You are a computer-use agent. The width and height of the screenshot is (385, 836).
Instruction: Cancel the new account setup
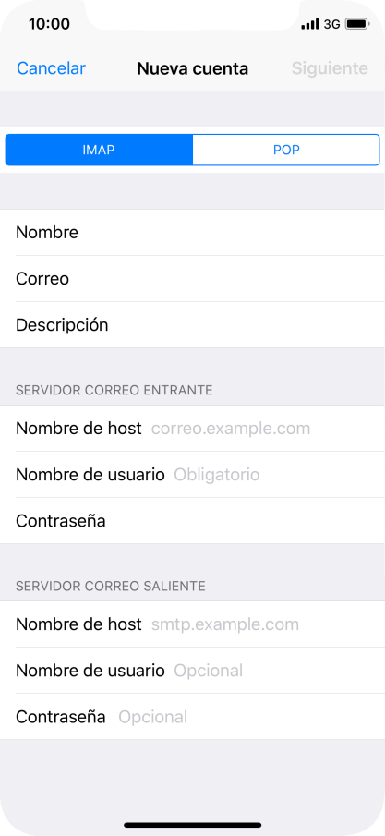coord(51,68)
